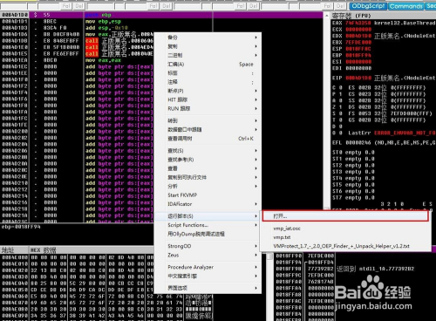Run VMProtect OEP Finder Unpack Helper script

[x=341, y=246]
